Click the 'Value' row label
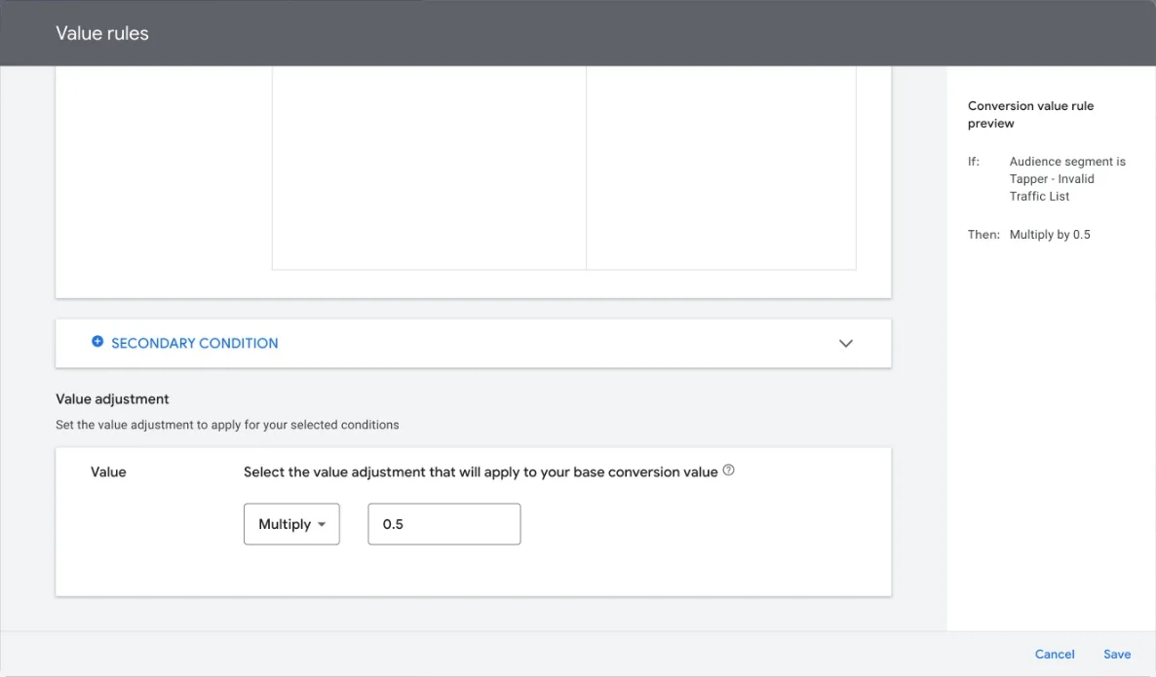This screenshot has height=677, width=1156. pyautogui.click(x=108, y=472)
